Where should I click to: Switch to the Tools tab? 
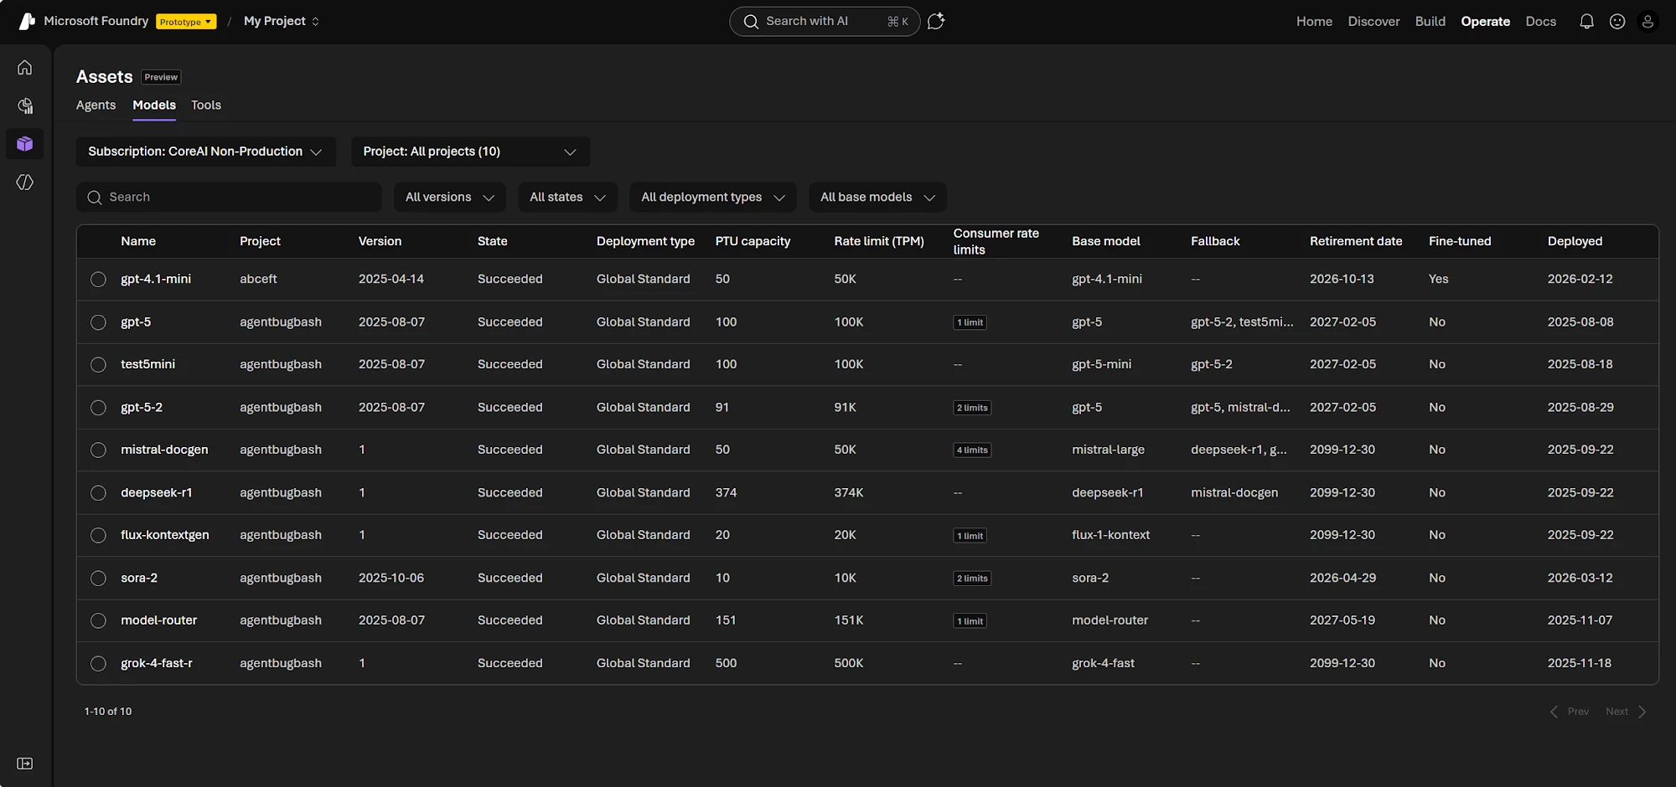(206, 105)
